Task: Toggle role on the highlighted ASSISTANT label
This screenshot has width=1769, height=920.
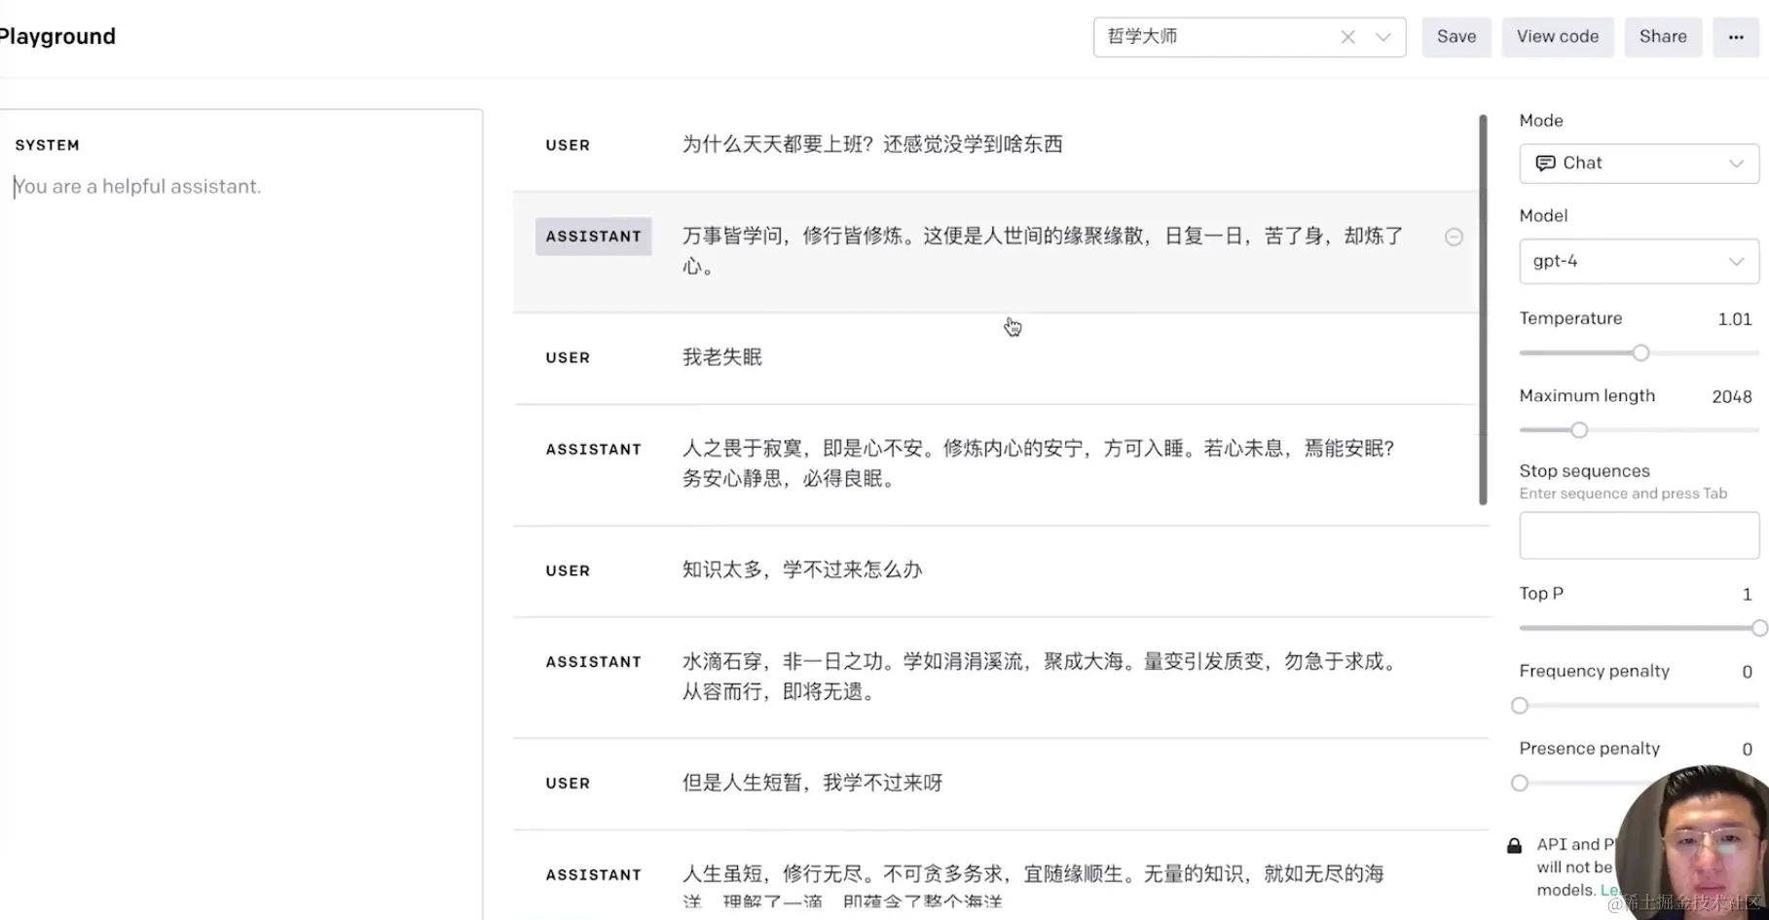Action: (594, 237)
